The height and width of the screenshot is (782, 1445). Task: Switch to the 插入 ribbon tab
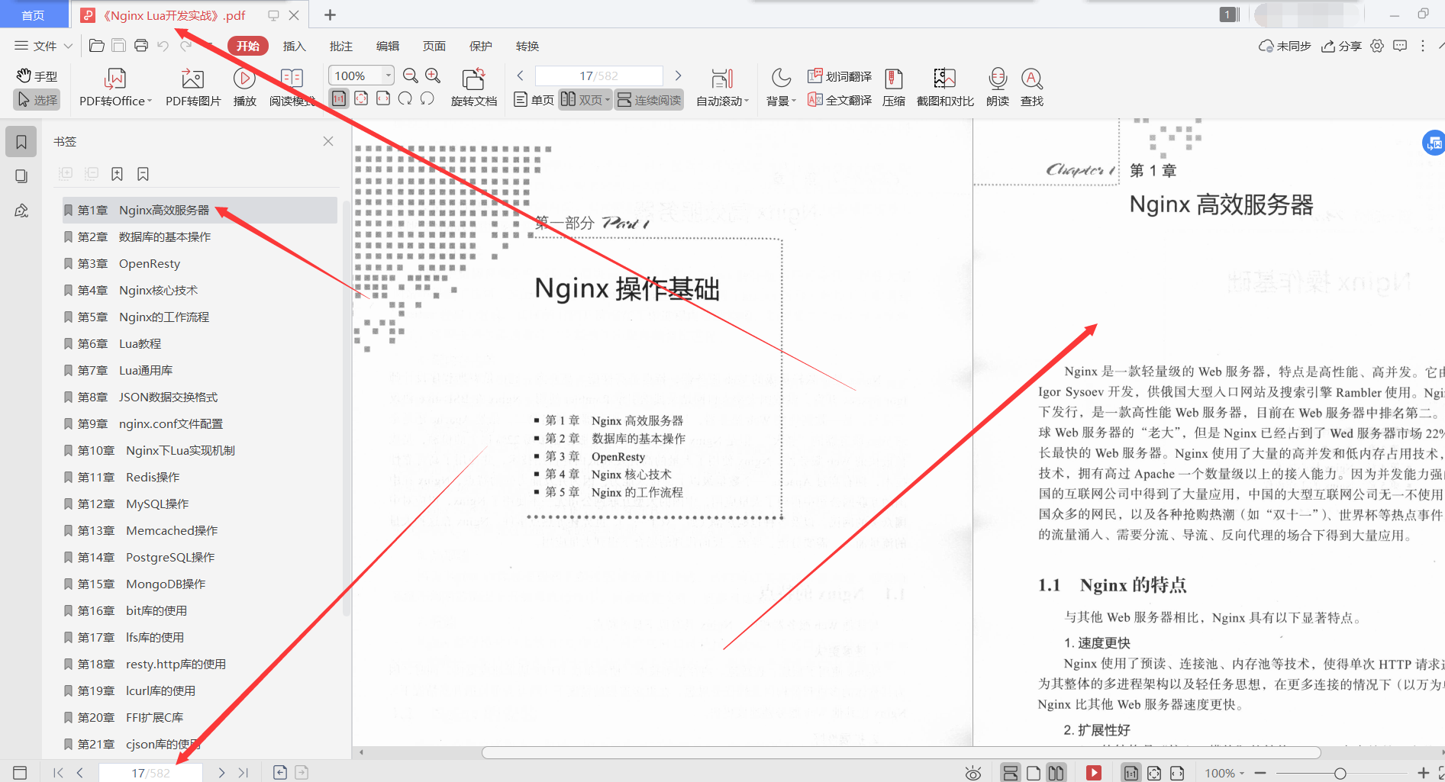point(294,46)
